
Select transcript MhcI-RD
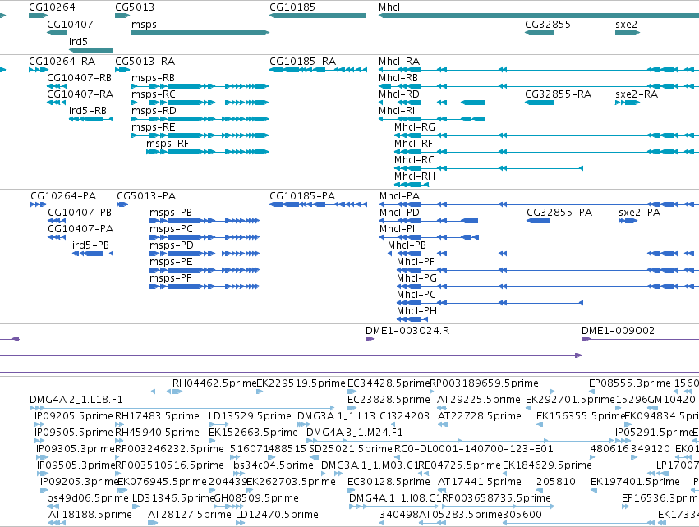point(431,103)
